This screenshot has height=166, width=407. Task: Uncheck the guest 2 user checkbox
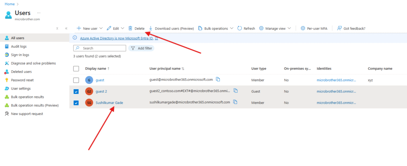76,92
